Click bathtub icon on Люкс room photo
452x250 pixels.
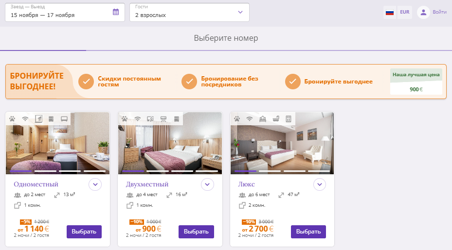coord(276,119)
